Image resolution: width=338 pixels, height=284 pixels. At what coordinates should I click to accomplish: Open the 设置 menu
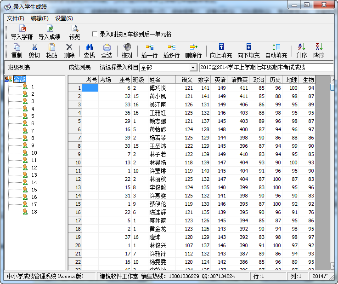point(63,18)
